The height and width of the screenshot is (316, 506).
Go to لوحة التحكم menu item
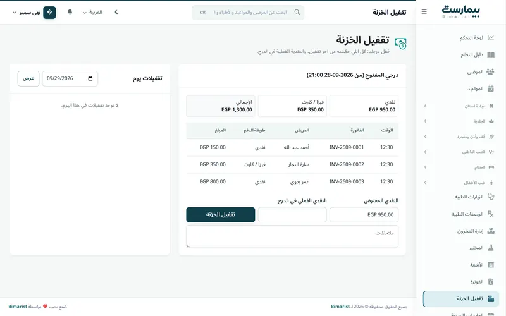[x=461, y=38]
